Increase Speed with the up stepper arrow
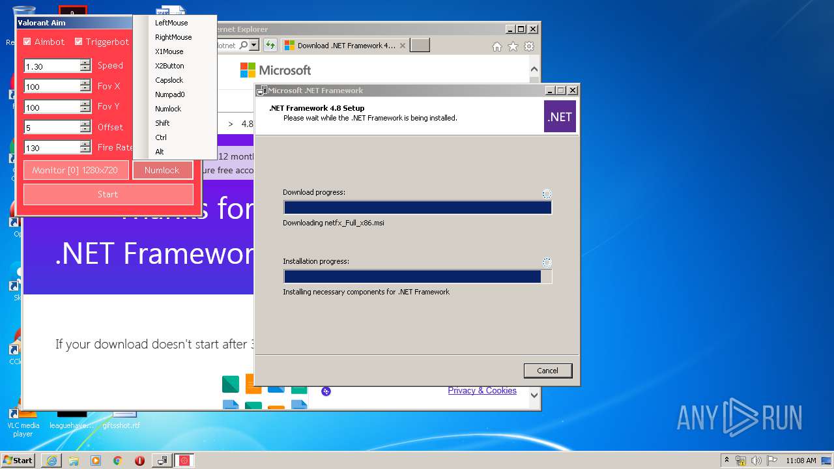This screenshot has height=469, width=834. coord(85,63)
